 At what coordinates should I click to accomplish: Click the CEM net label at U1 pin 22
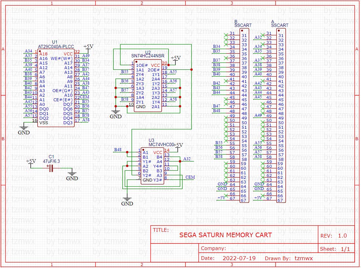(x=84, y=97)
